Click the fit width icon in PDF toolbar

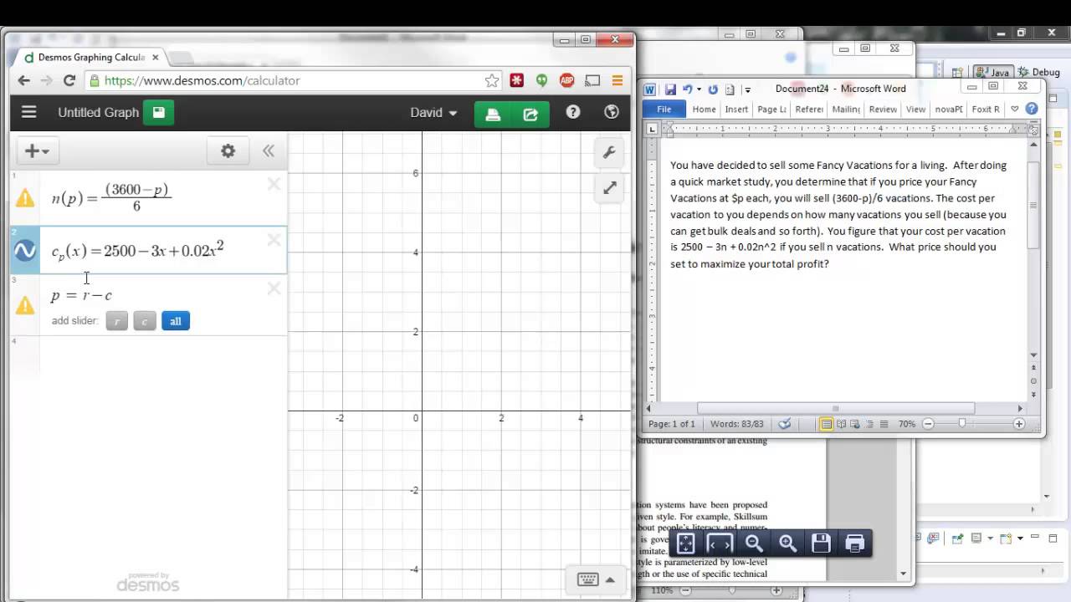[x=720, y=543]
